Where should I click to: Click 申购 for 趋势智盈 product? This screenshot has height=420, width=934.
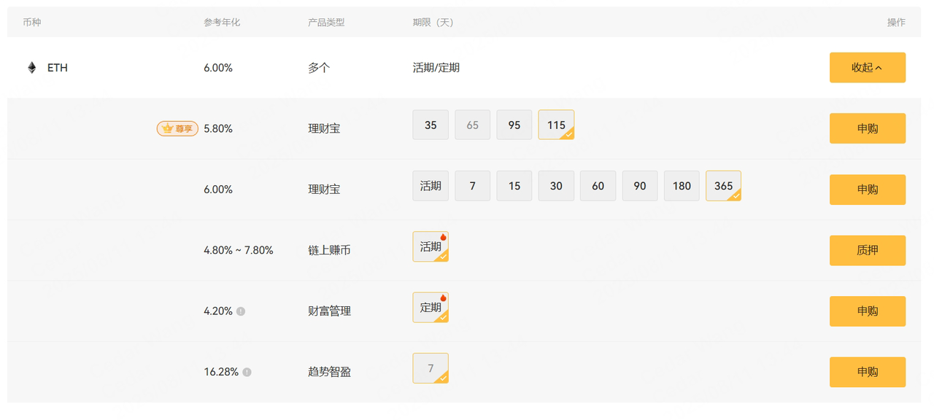tap(868, 372)
